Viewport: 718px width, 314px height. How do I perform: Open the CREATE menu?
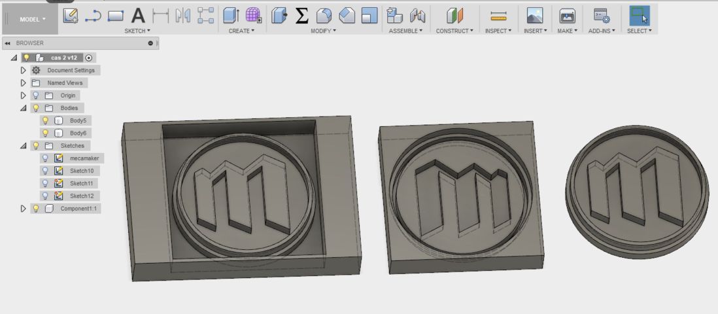241,31
